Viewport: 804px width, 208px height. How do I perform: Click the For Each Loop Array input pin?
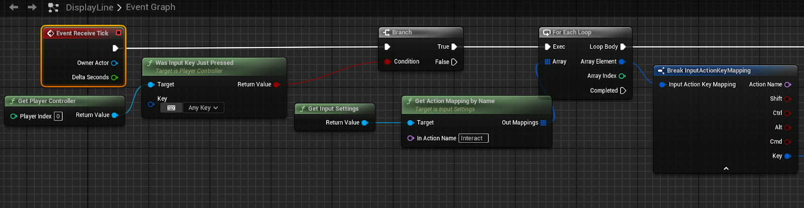(547, 62)
